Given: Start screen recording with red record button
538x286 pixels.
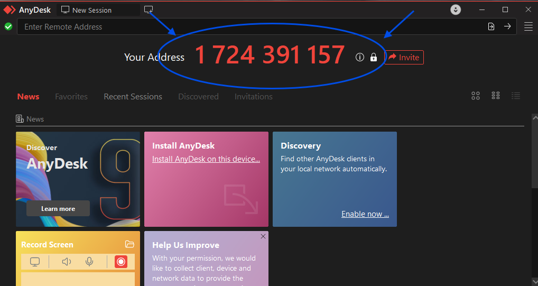Looking at the screenshot, I should click(x=121, y=262).
